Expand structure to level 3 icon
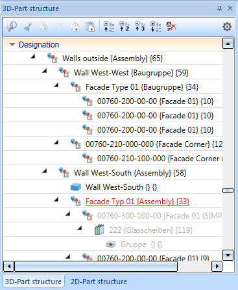Image resolution: width=238 pixels, height=290 pixels. tap(140, 27)
